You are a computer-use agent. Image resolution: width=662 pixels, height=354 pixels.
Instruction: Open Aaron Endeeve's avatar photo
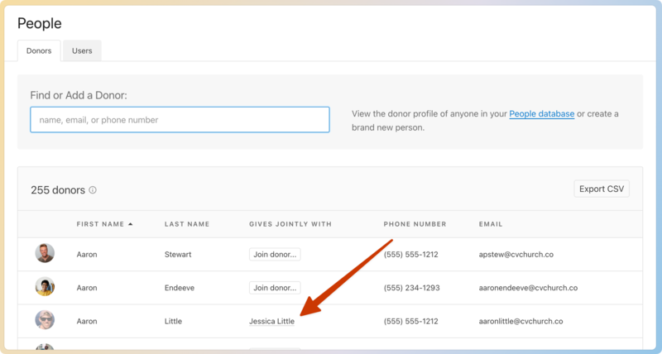click(x=45, y=287)
